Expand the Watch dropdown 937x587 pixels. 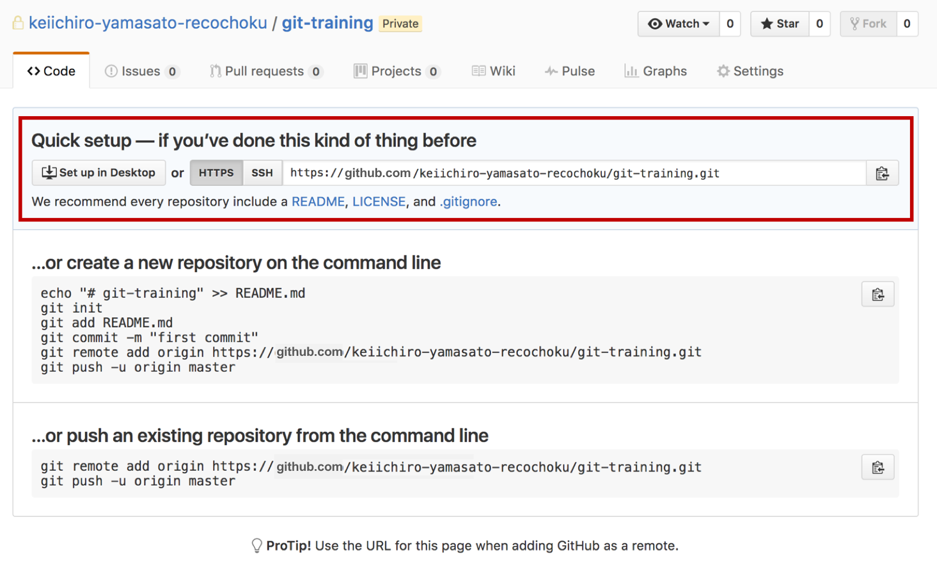pos(678,24)
